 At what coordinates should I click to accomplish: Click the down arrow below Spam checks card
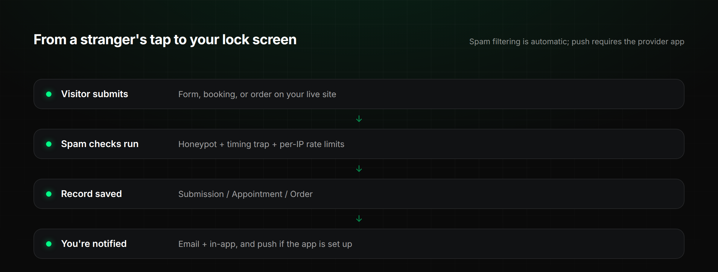tap(359, 169)
